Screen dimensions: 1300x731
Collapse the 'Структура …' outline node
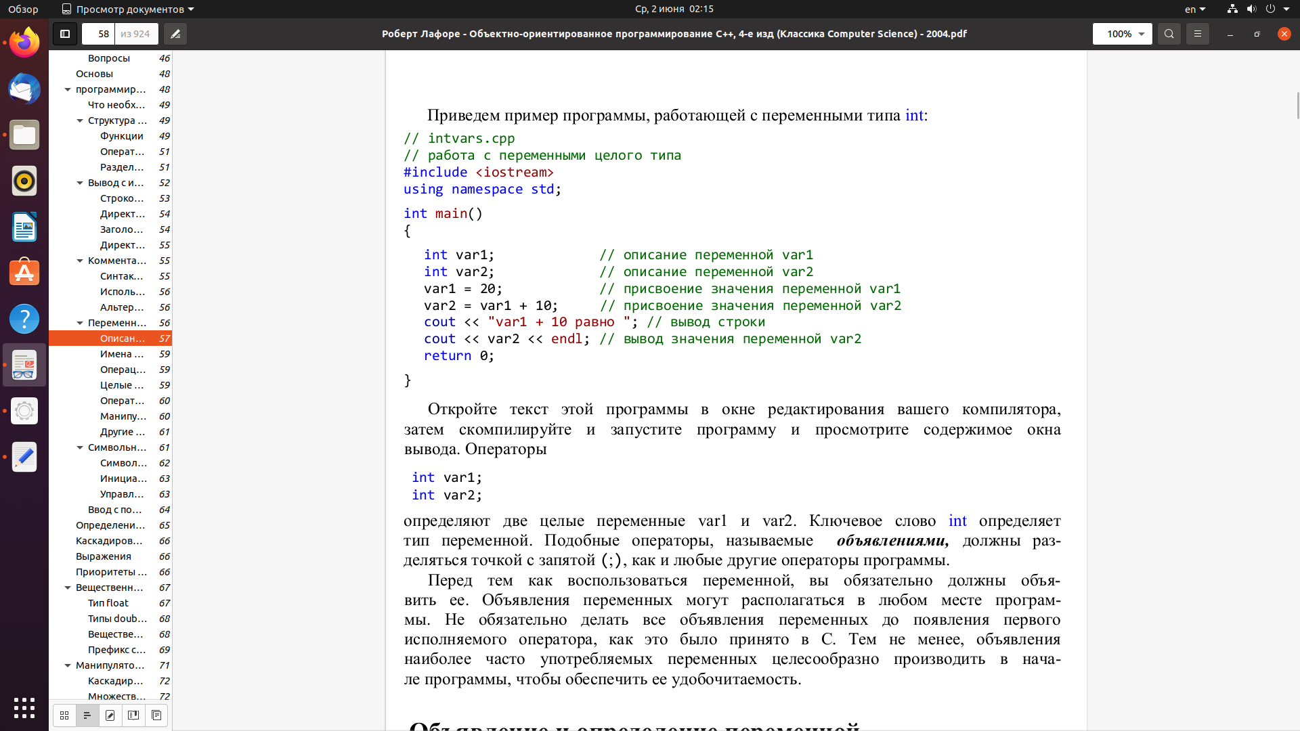click(80, 120)
